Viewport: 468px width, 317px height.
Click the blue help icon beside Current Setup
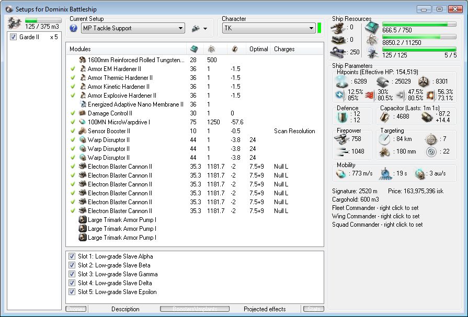pos(74,28)
